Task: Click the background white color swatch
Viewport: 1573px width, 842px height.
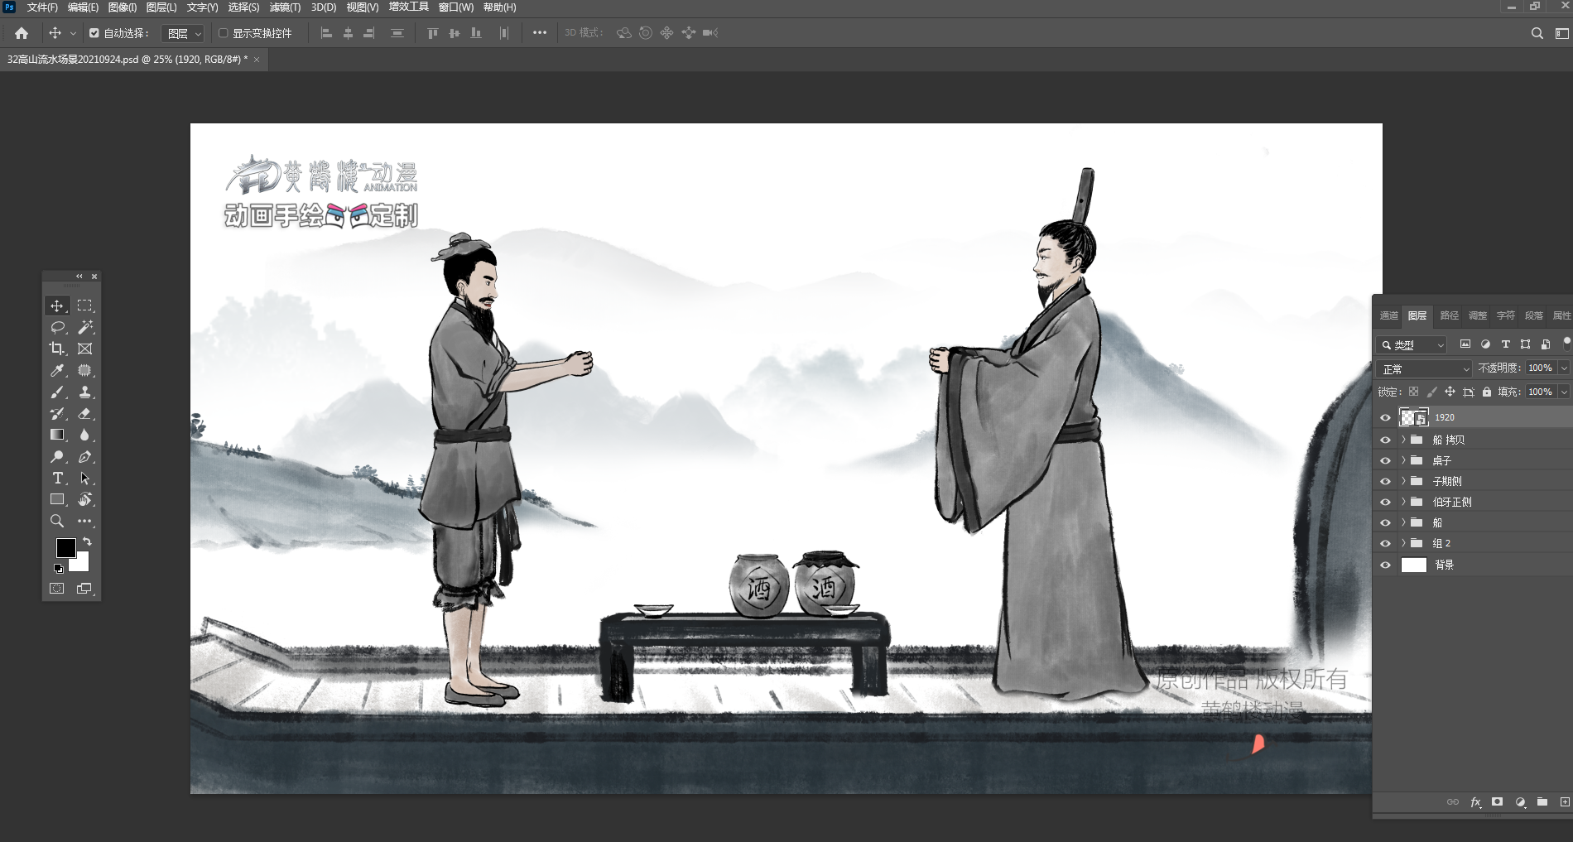Action: [x=82, y=565]
